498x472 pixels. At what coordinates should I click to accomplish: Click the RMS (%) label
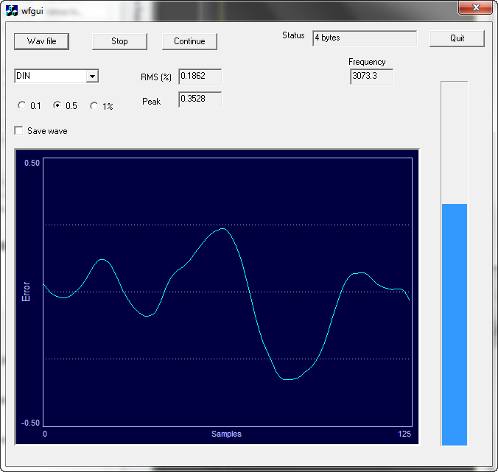coord(156,77)
